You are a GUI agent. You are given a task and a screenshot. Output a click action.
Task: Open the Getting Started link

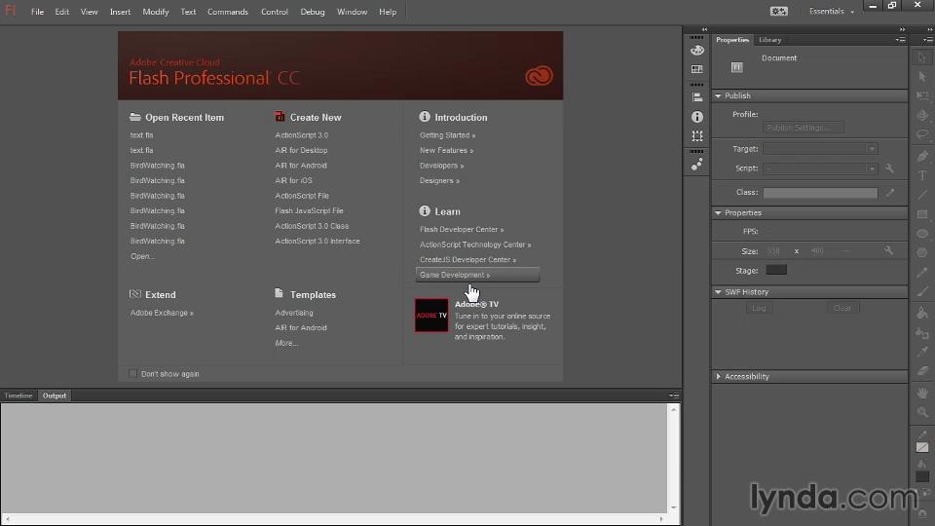tap(447, 135)
